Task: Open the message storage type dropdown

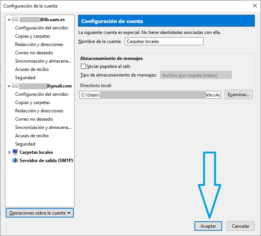Action: tap(196, 75)
